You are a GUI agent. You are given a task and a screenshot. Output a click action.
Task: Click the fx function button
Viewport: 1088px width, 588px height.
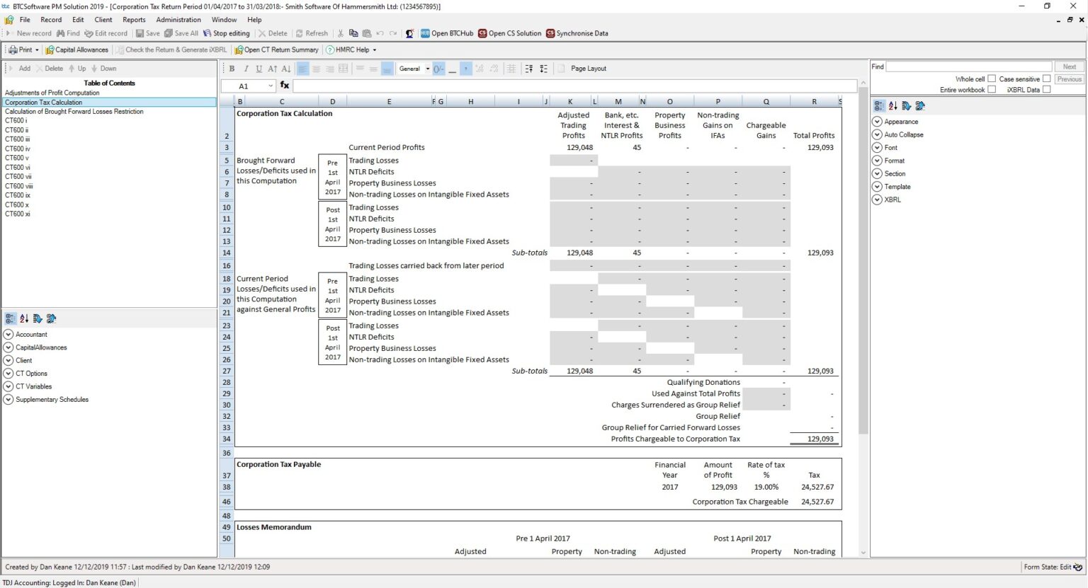tap(285, 86)
